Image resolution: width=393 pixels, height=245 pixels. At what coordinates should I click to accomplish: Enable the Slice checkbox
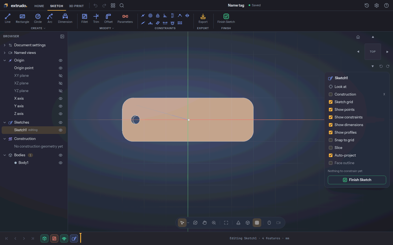tap(331, 148)
